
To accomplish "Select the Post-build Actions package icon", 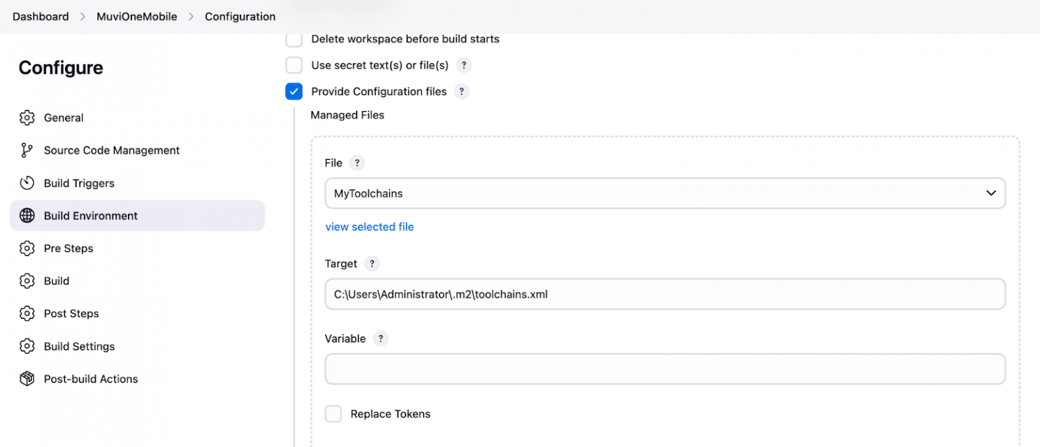I will pos(27,379).
